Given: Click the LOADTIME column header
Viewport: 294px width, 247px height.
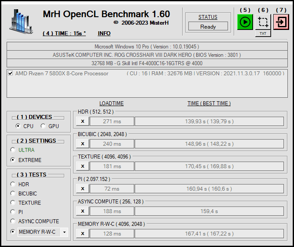Looking at the screenshot, I should pos(111,103).
